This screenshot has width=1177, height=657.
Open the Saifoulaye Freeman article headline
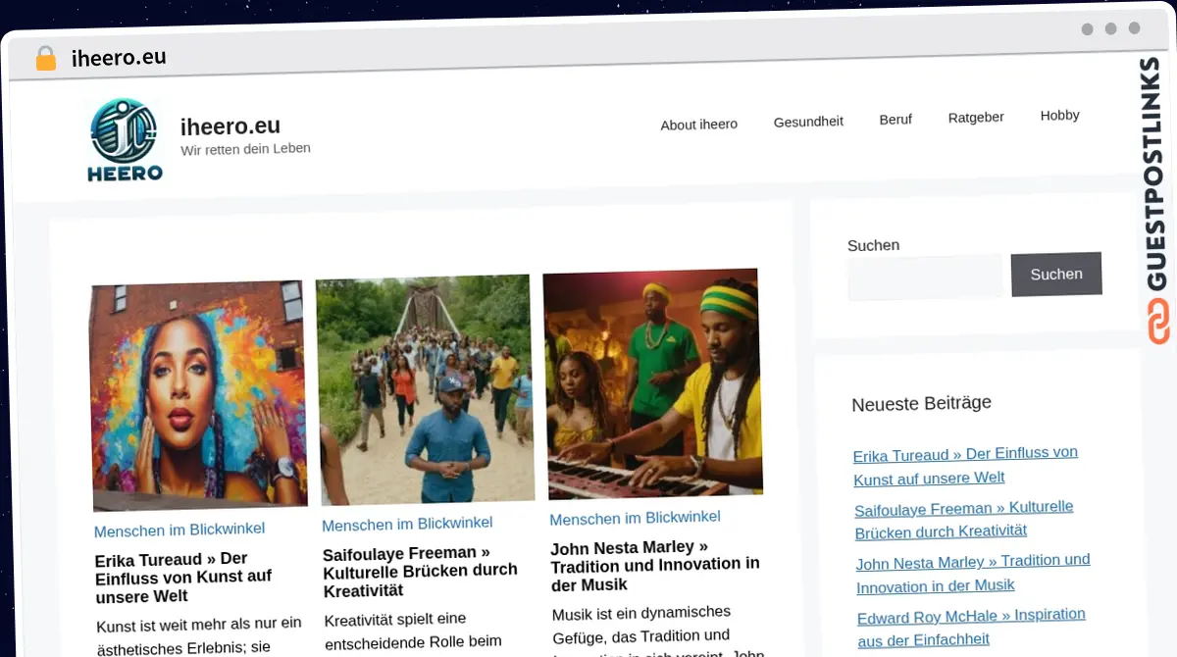(x=420, y=571)
